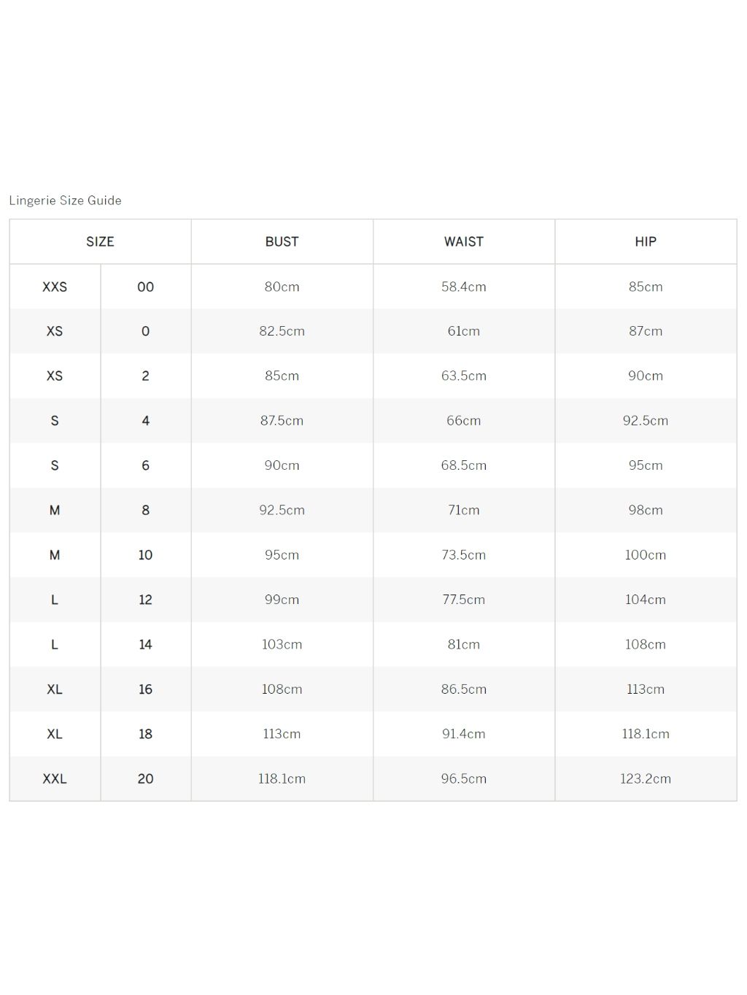This screenshot has height=995, width=747.
Task: Click the 82.5cm bust measurement
Action: tap(282, 331)
